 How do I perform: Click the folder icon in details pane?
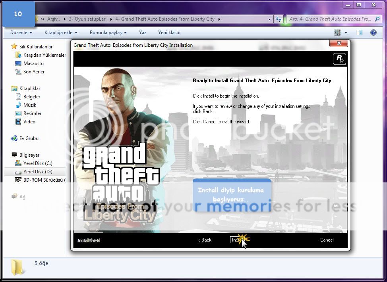pyautogui.click(x=18, y=267)
